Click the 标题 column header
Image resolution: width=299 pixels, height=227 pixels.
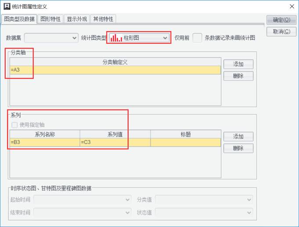186,134
